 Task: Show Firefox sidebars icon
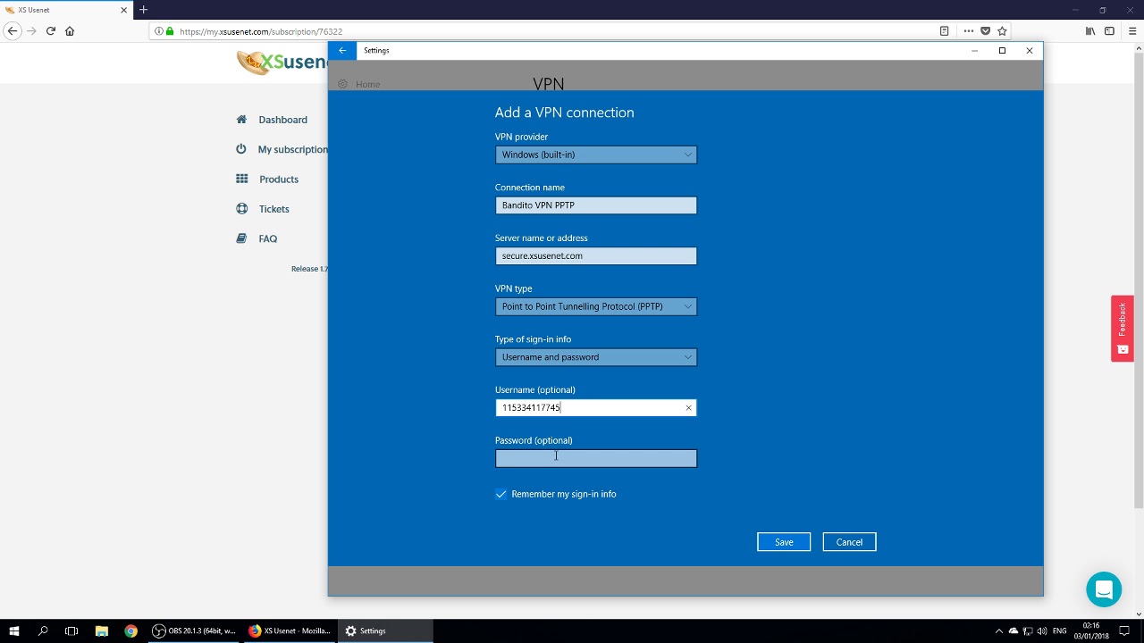1109,31
